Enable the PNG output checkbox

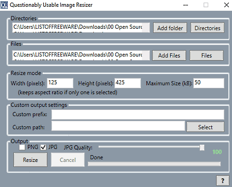[x=22, y=147]
